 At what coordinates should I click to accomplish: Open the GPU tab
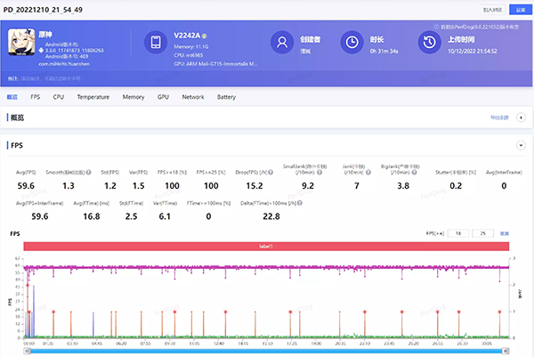coord(163,96)
